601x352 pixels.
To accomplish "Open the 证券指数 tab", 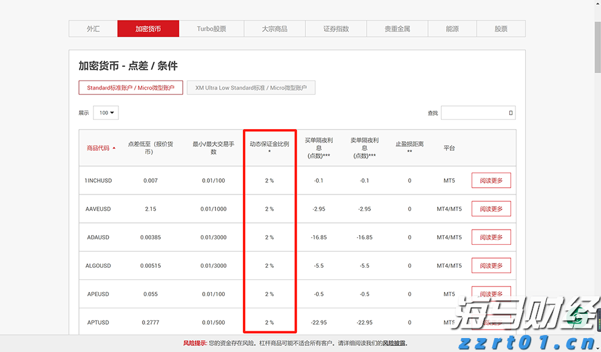I will 336,28.
